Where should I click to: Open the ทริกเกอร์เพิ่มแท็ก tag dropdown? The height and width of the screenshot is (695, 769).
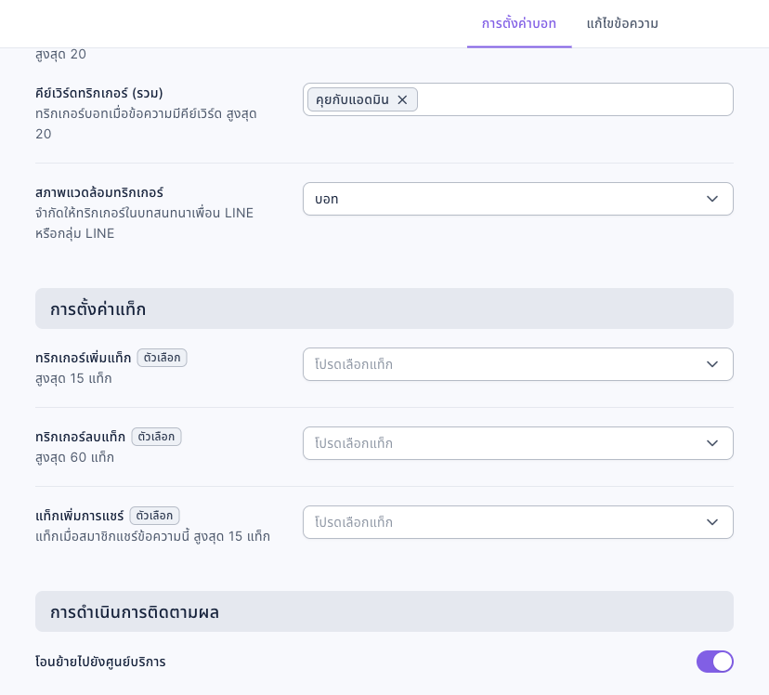[x=518, y=364]
